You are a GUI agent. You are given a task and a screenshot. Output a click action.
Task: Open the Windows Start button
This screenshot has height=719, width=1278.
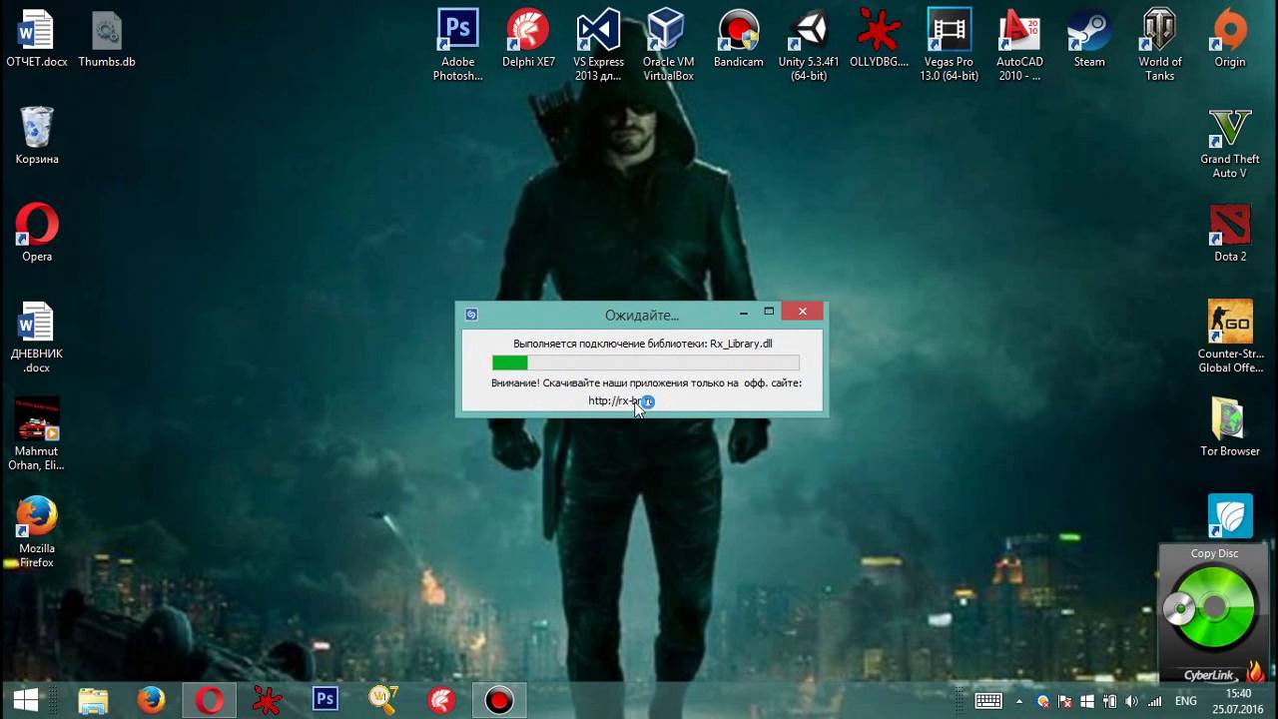pyautogui.click(x=27, y=700)
